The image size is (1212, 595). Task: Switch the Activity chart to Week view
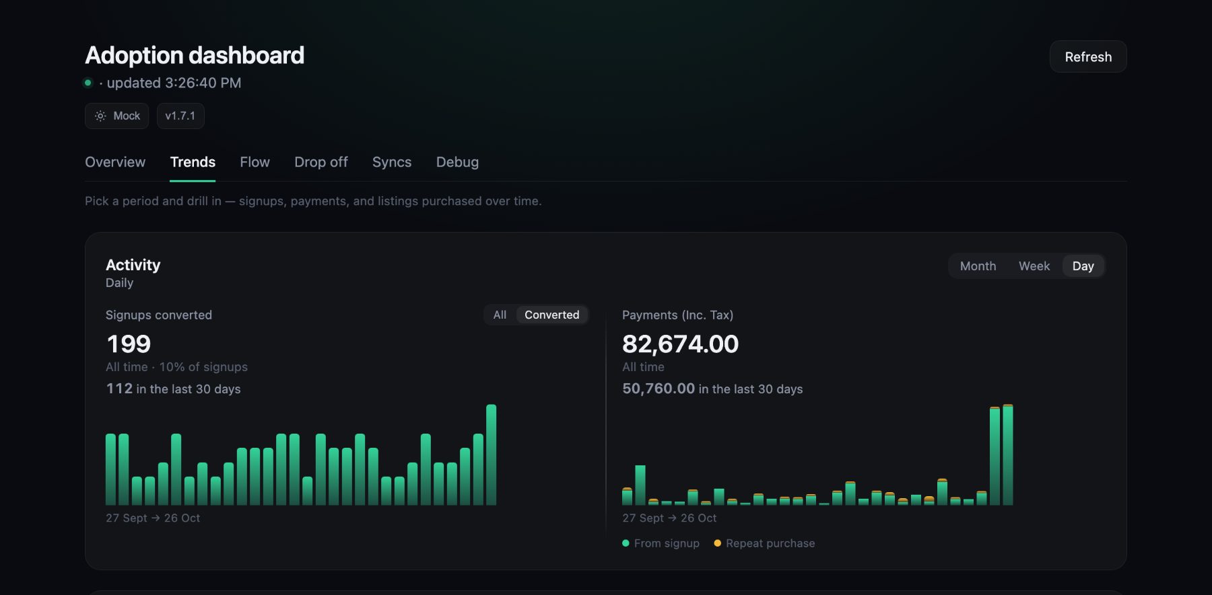point(1034,266)
